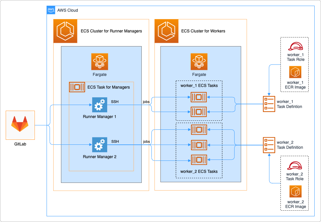Image resolution: width=321 pixels, height=222 pixels.
Task: Select the Fargate icon in the Workers cluster
Action: [x=199, y=62]
